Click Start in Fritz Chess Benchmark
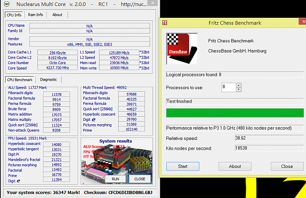This screenshot has width=306, height=198. tap(183, 166)
